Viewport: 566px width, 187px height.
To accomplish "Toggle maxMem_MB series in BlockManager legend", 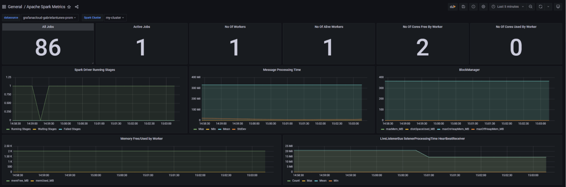I will point(394,129).
